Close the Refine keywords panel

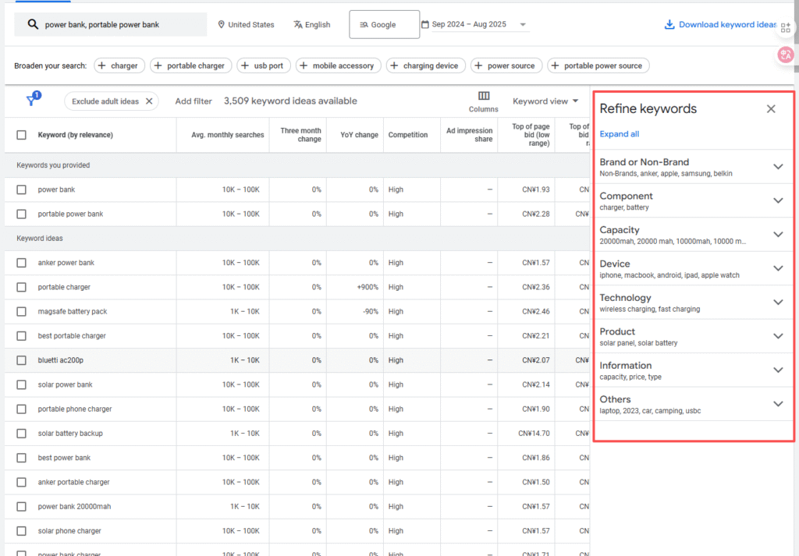click(x=771, y=109)
